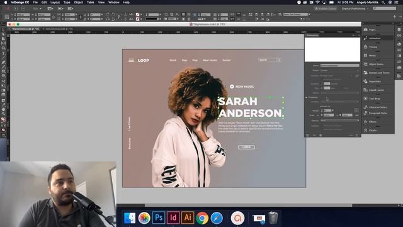
Task: Open the stroke style dropdown with black line
Action: pyautogui.click(x=152, y=19)
